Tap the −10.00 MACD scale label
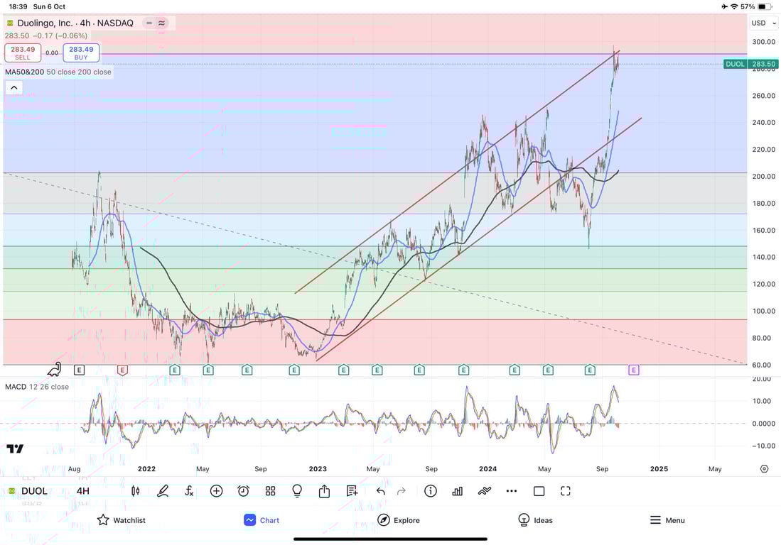 [x=763, y=446]
